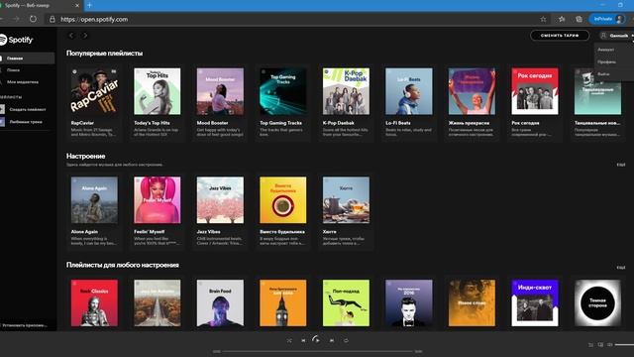The image size is (634, 357).
Task: Select Выйти in the user menu
Action: coord(603,74)
